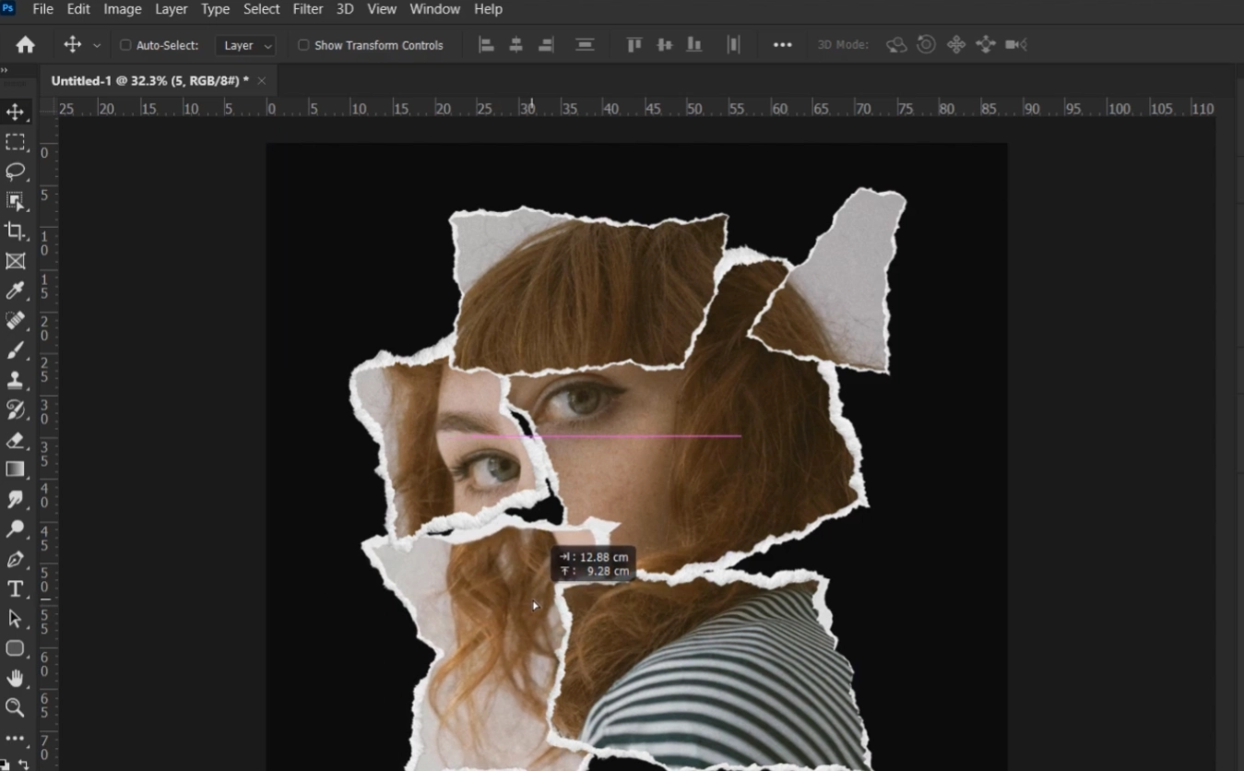Viewport: 1244px width, 771px height.
Task: Click the Home screen button
Action: pos(24,43)
